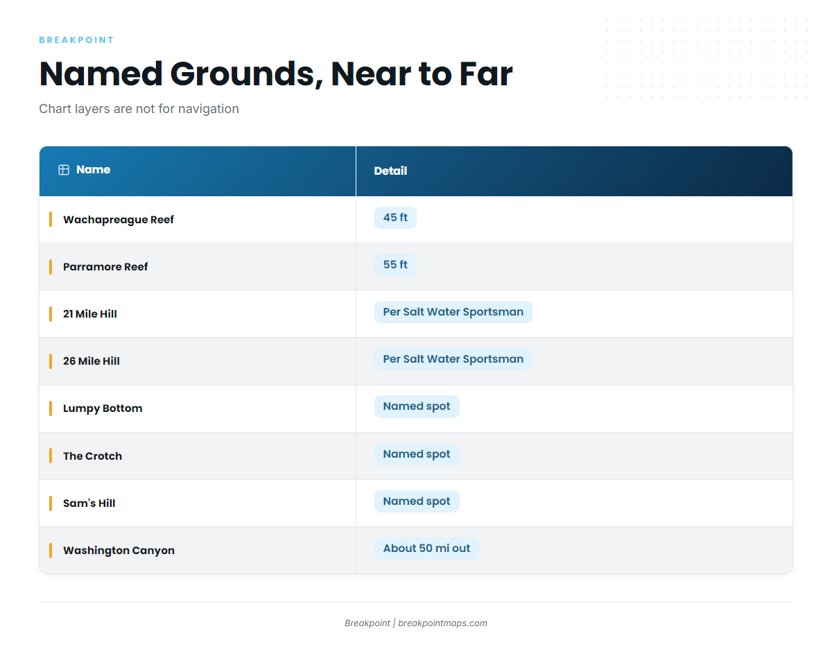Screen dimensions: 832x647
Task: Click the Detail column header
Action: click(x=574, y=171)
